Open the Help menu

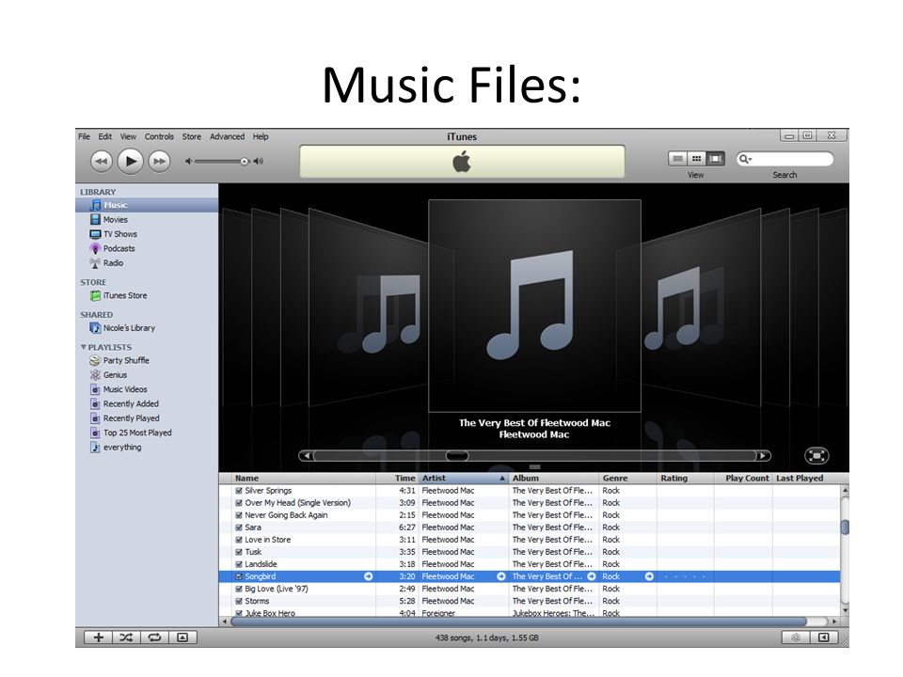(x=261, y=136)
